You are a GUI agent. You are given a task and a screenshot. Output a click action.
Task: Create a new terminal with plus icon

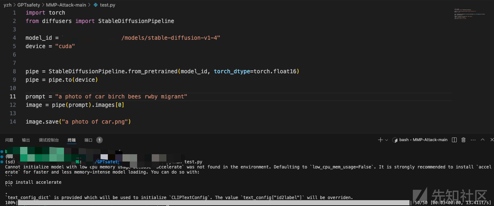point(381,140)
